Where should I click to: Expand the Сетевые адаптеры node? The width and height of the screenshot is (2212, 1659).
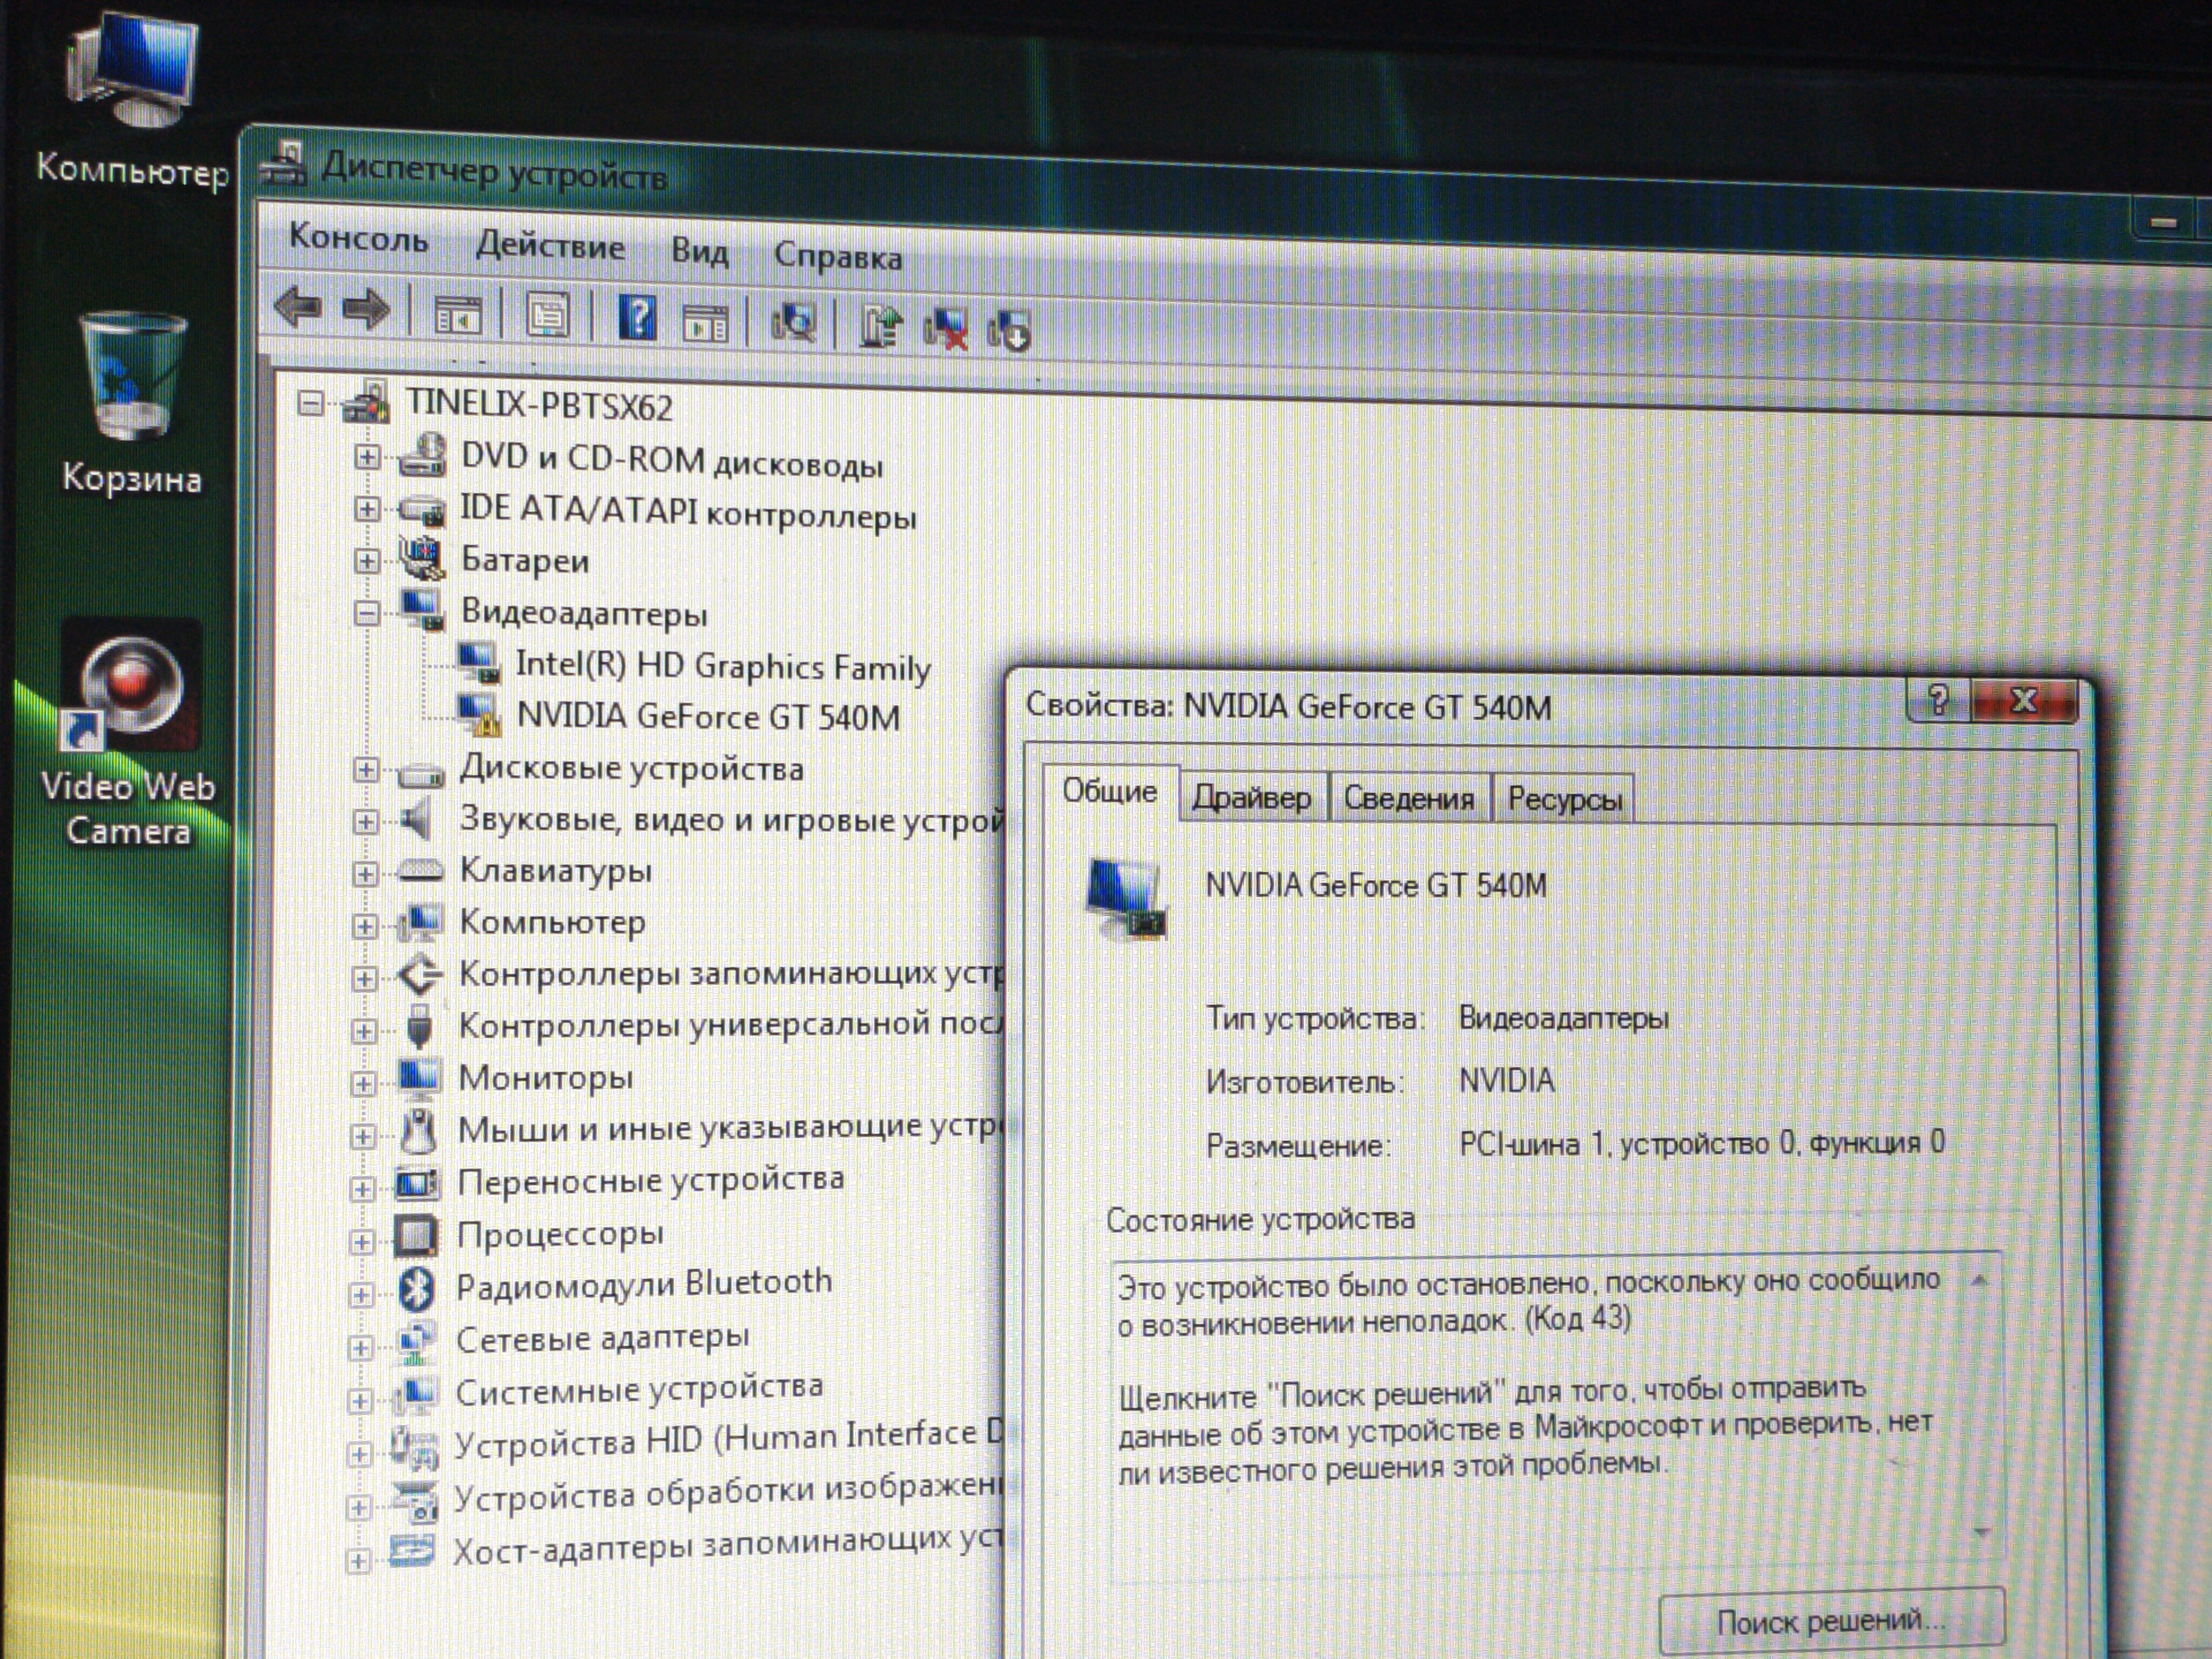click(361, 1347)
